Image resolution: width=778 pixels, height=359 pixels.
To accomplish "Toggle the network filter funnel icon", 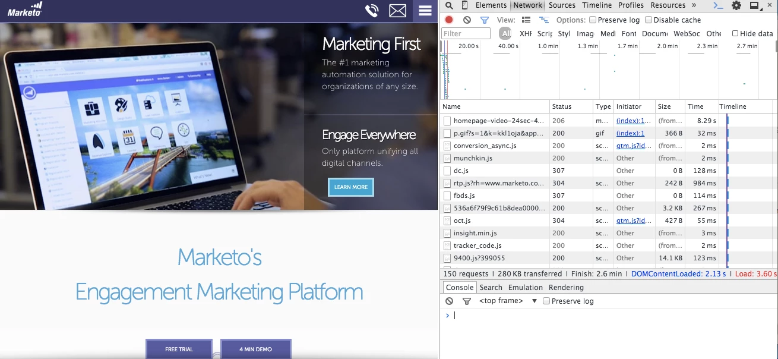I will point(485,20).
